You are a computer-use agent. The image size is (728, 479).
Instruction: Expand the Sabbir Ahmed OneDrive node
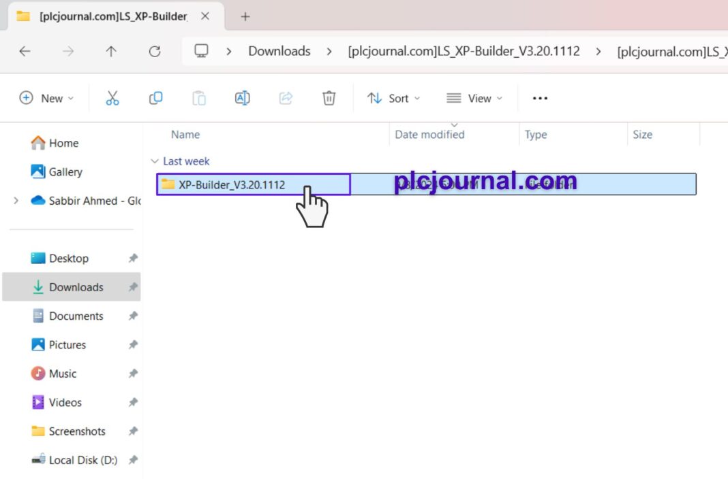coord(16,201)
